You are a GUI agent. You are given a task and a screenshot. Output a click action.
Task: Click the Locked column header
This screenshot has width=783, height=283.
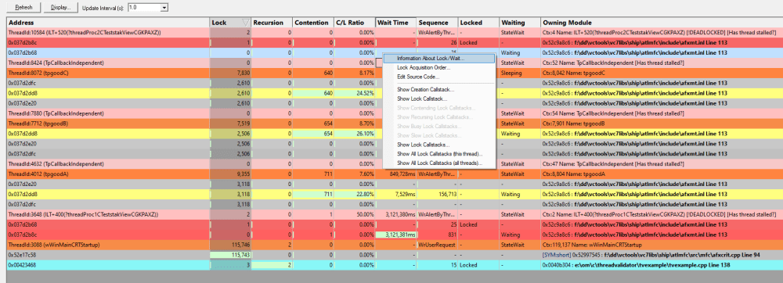pyautogui.click(x=479, y=23)
